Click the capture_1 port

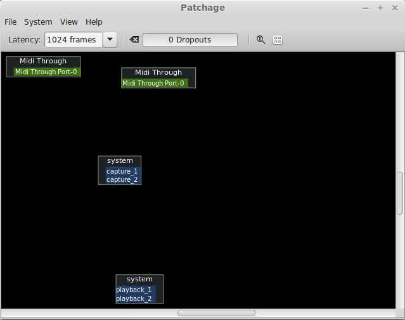click(123, 171)
